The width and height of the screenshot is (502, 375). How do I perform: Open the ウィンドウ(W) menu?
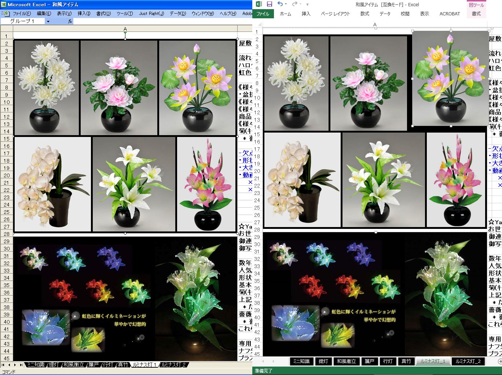203,14
